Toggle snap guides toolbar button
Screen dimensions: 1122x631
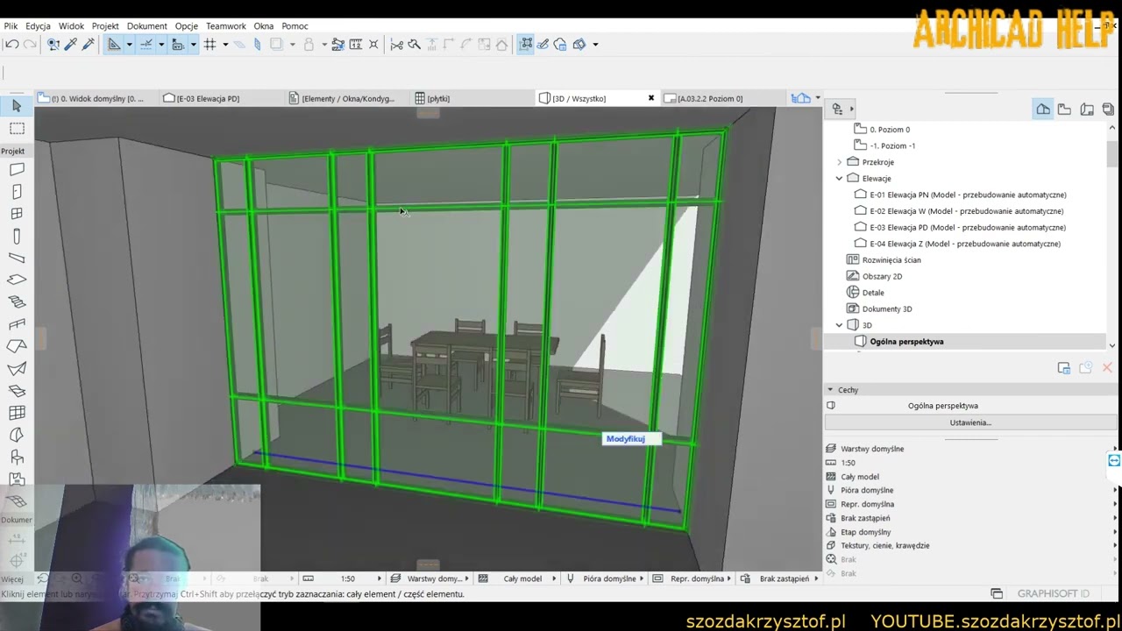pos(146,45)
